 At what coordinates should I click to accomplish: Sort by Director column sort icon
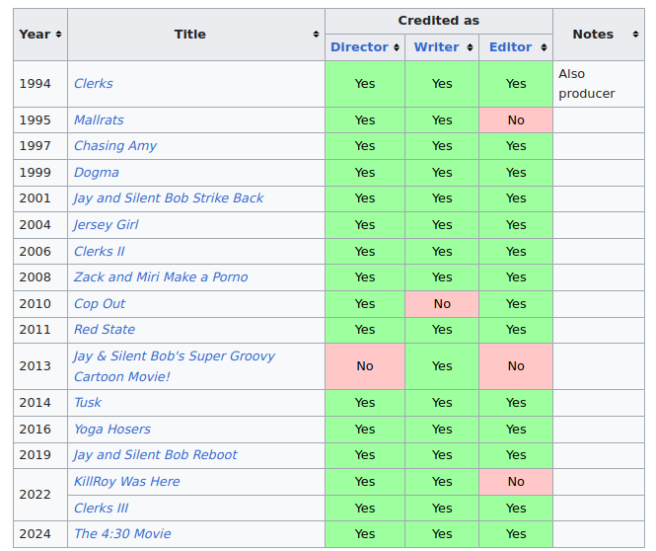click(x=397, y=47)
